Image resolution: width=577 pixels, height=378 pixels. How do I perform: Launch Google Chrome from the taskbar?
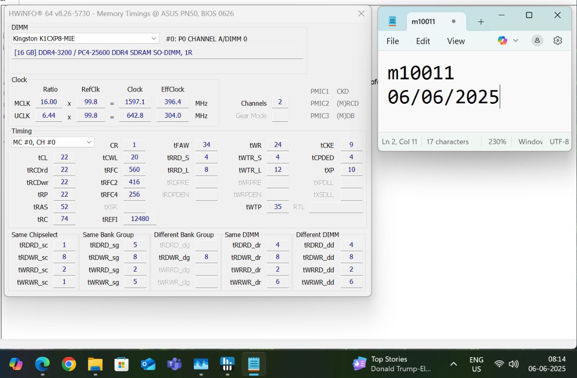[69, 364]
